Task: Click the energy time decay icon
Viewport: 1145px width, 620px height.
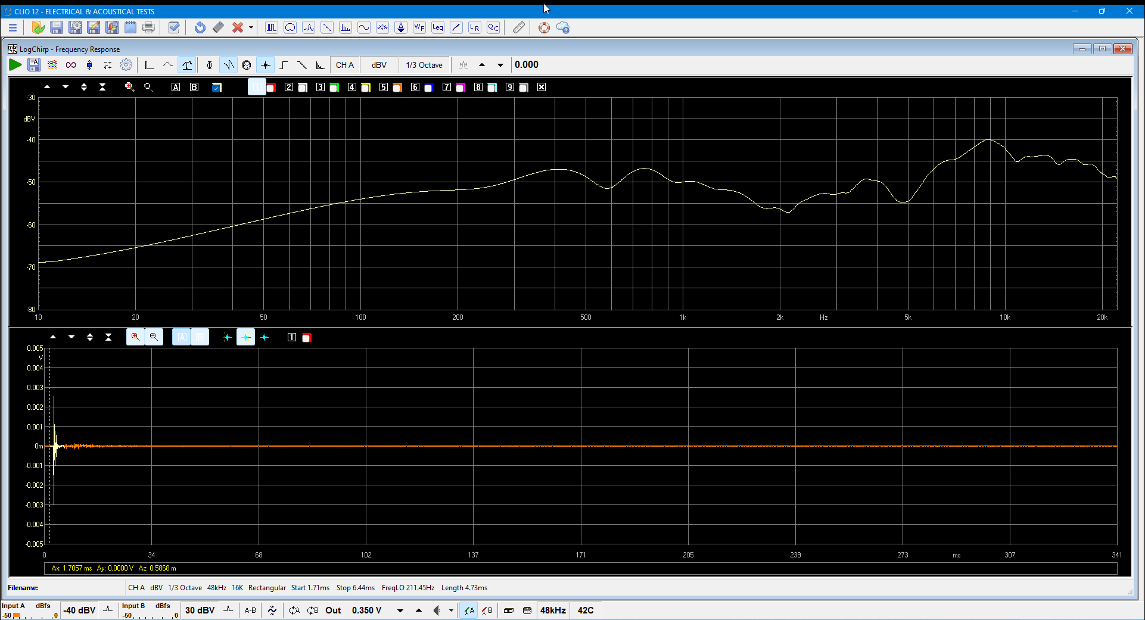Action: click(321, 65)
